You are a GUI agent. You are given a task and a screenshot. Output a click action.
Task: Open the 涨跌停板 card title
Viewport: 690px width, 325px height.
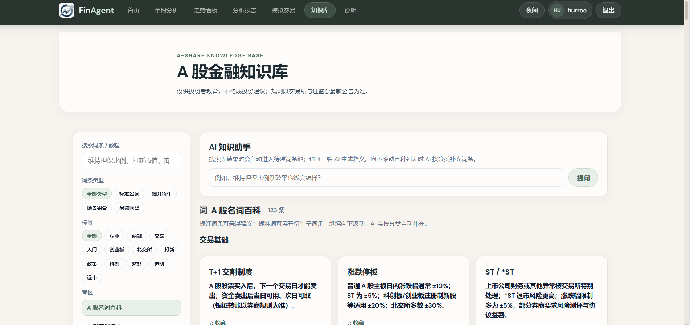pos(362,272)
